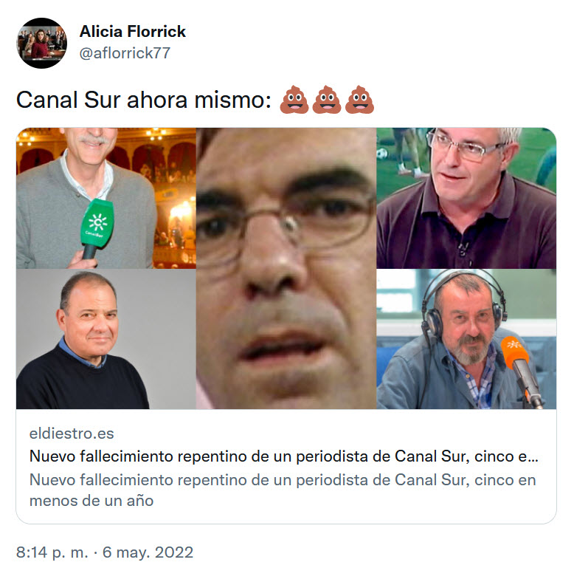574x582 pixels.
Task: Click the Alicia Florrick display name
Action: click(132, 32)
